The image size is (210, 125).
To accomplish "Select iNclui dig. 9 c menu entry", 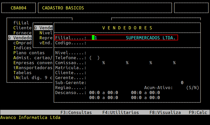I will 33,78.
